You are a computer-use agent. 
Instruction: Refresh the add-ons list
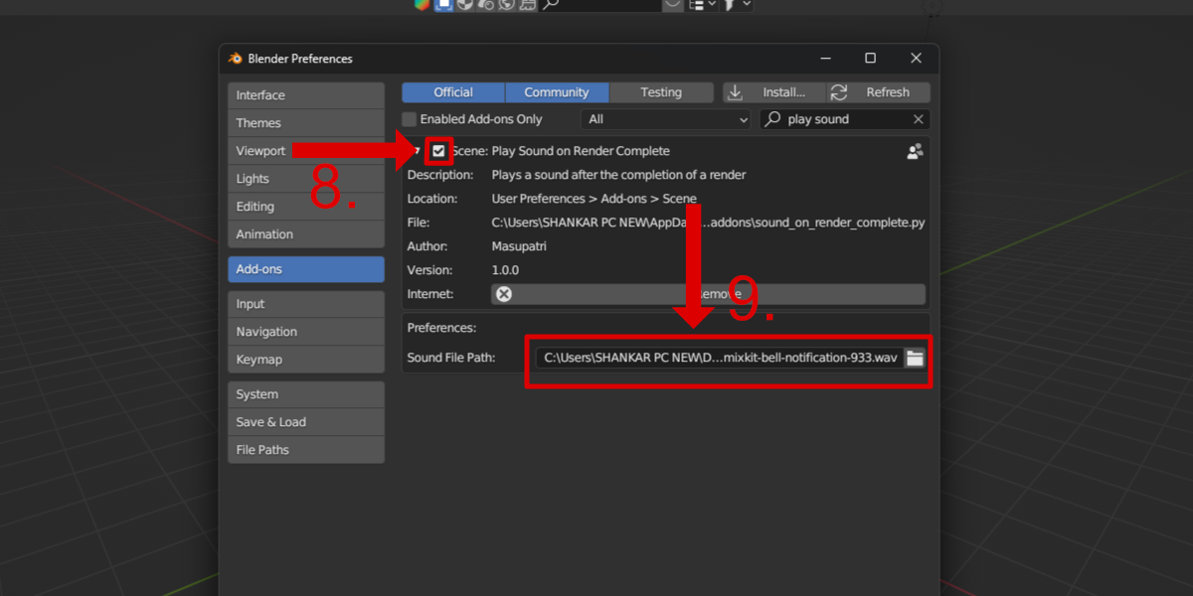[x=878, y=92]
